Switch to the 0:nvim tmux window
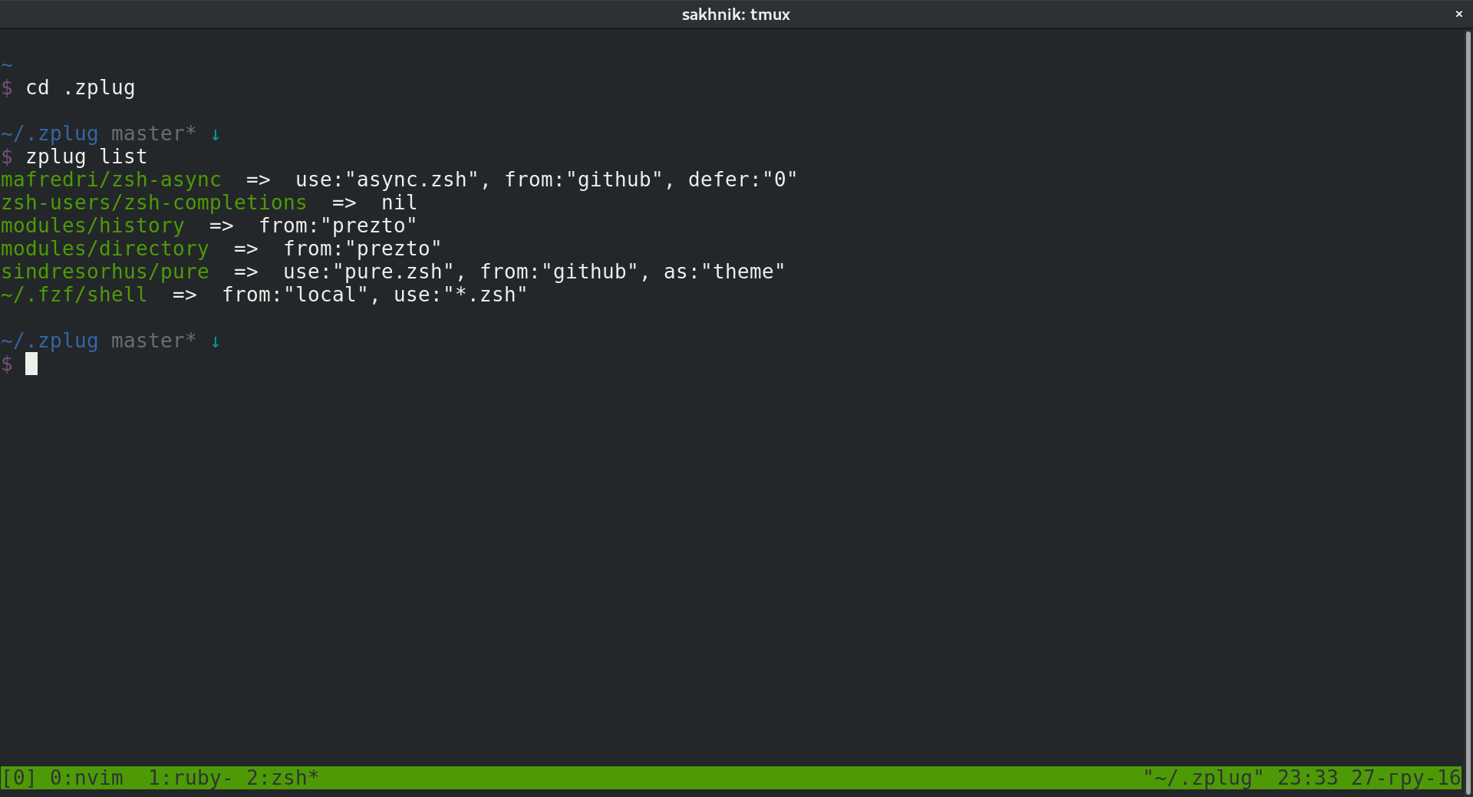Screen dimensions: 1473x797 coord(87,778)
